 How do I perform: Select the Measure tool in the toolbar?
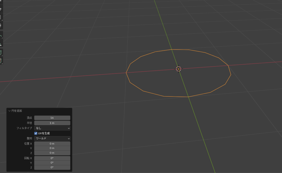pyautogui.click(x=1, y=44)
